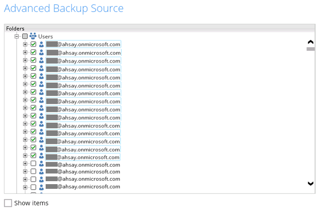Click the third user's person icon
This screenshot has width=320, height=211.
tap(41, 61)
